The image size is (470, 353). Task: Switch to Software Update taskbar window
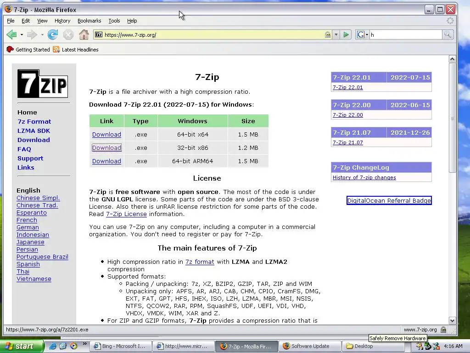[310, 346]
